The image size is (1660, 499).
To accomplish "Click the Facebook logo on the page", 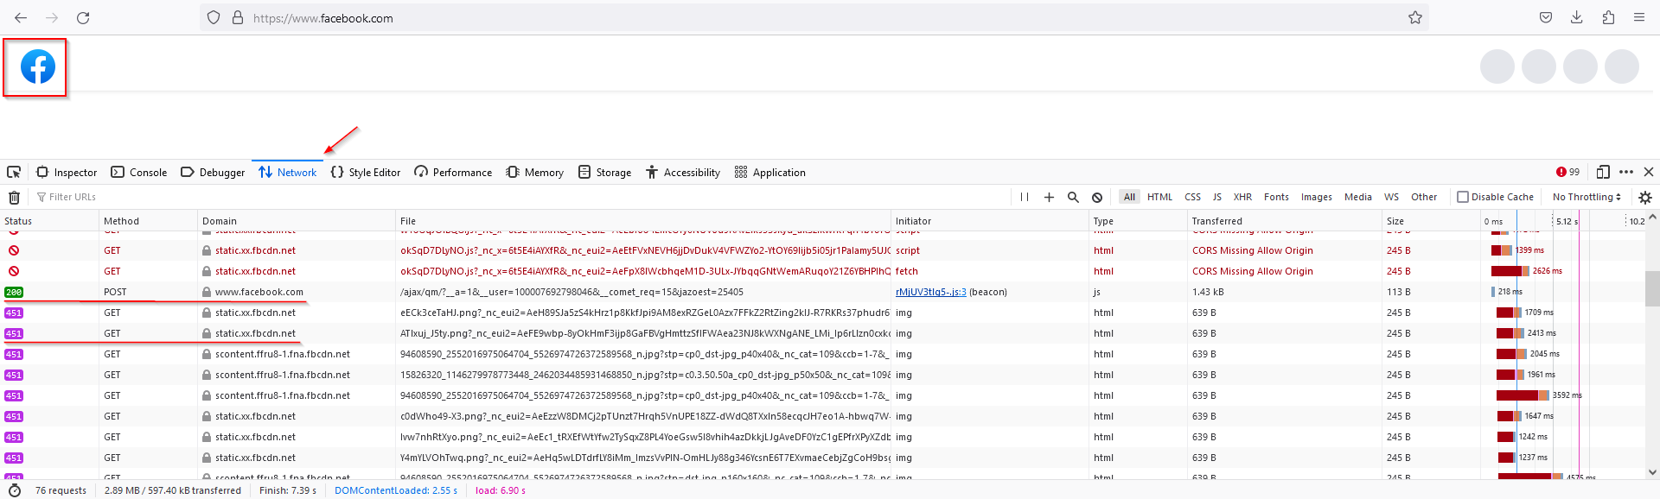I will point(38,66).
